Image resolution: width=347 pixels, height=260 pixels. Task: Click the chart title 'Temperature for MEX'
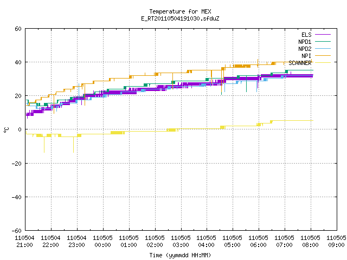coord(180,11)
